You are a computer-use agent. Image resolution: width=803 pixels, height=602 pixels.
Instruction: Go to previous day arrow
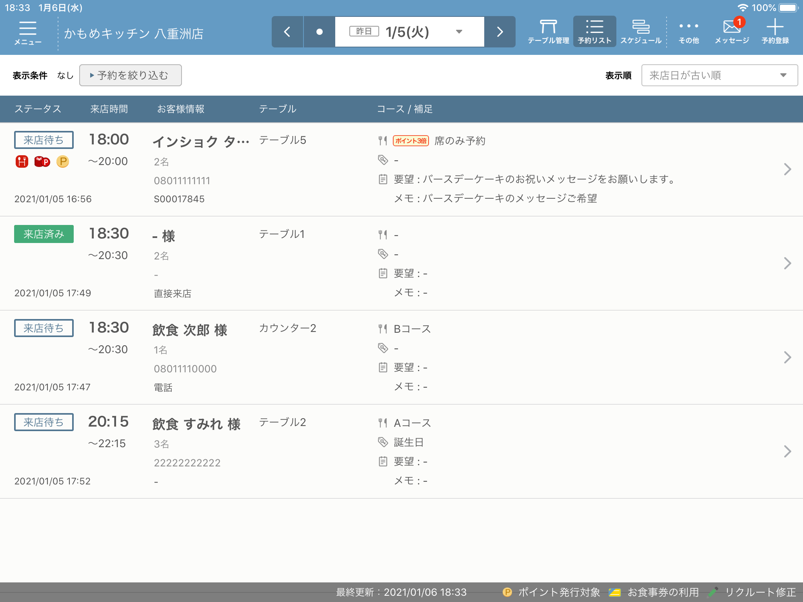tap(287, 32)
